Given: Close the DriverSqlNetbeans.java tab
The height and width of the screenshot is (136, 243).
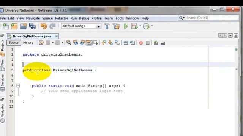Looking at the screenshot, I should [57, 36].
